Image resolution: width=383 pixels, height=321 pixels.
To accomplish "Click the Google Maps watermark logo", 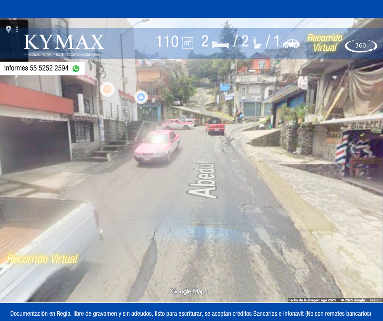I will coord(189,291).
